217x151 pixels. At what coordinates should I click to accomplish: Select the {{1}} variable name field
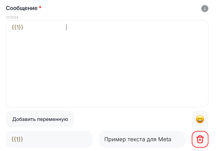pyautogui.click(x=49, y=139)
